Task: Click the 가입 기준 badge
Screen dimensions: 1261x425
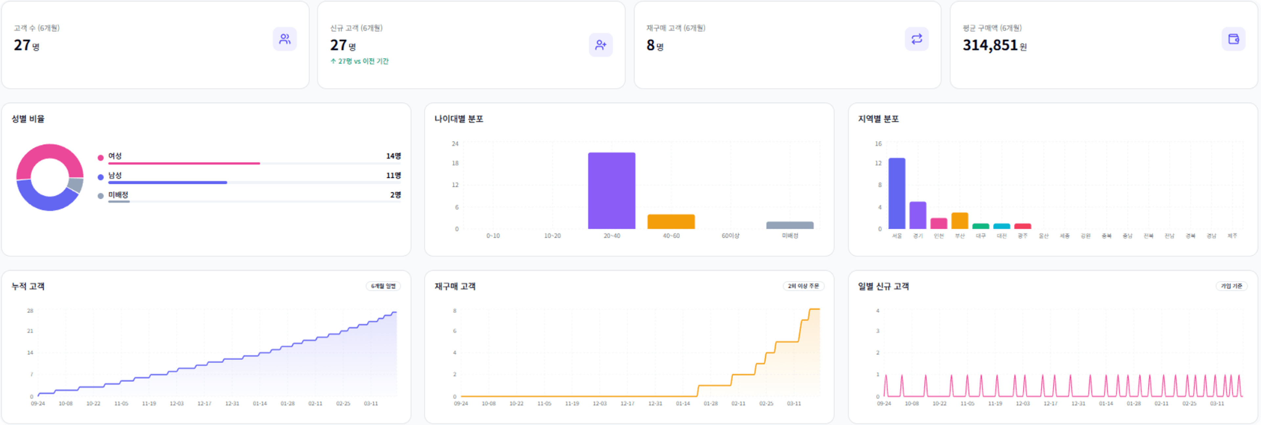Action: 1231,286
